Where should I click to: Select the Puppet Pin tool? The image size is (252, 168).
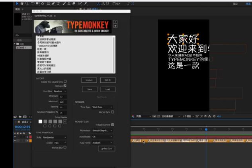pyautogui.click(x=86, y=3)
